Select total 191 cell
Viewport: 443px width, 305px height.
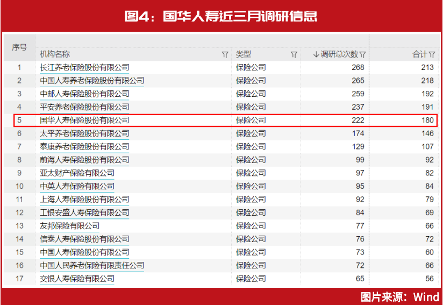coord(427,107)
